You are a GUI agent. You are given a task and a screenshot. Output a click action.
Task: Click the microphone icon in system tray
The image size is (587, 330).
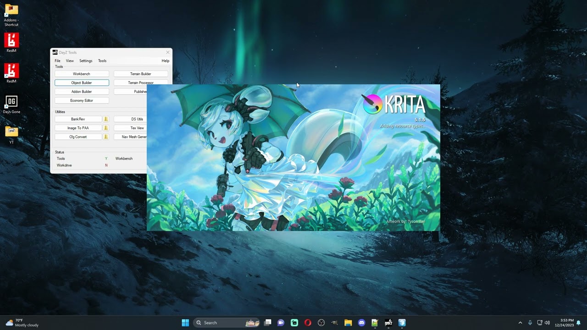point(530,323)
